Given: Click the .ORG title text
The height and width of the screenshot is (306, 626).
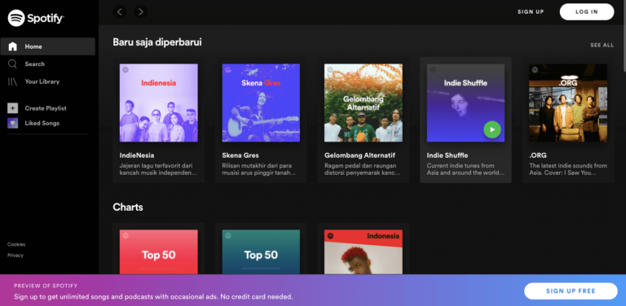Looking at the screenshot, I should (x=538, y=155).
